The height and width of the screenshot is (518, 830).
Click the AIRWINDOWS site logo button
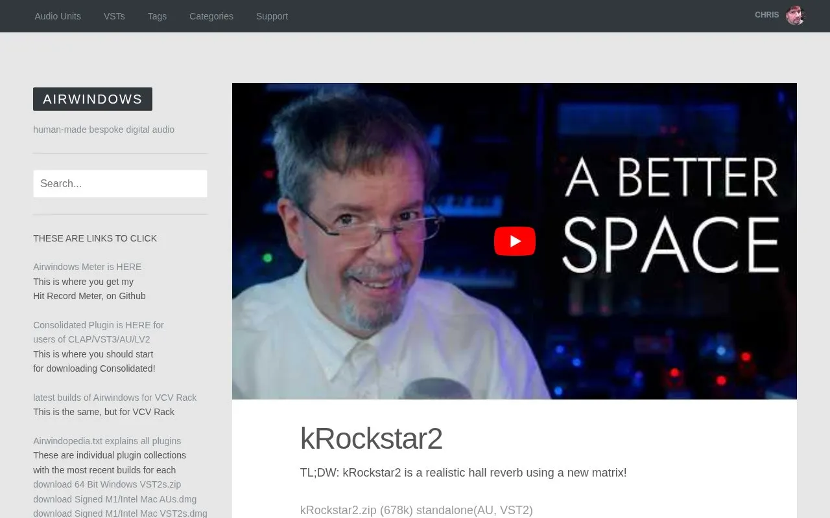click(93, 99)
